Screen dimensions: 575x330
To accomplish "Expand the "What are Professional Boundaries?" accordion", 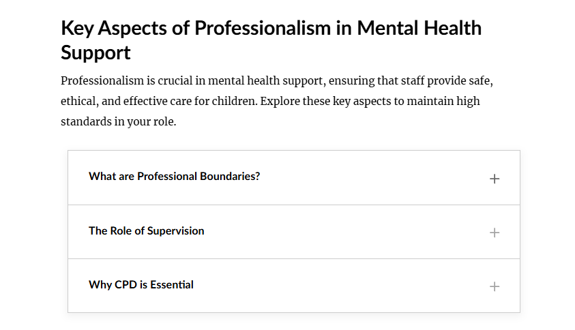I will (x=294, y=178).
